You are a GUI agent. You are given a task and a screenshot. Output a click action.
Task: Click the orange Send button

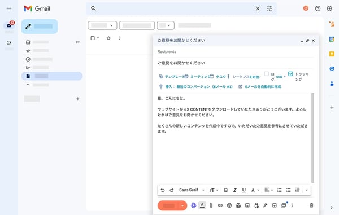[x=168, y=205]
